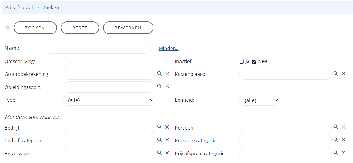
Task: Expand the Eenheid dropdown
Action: pos(259,100)
